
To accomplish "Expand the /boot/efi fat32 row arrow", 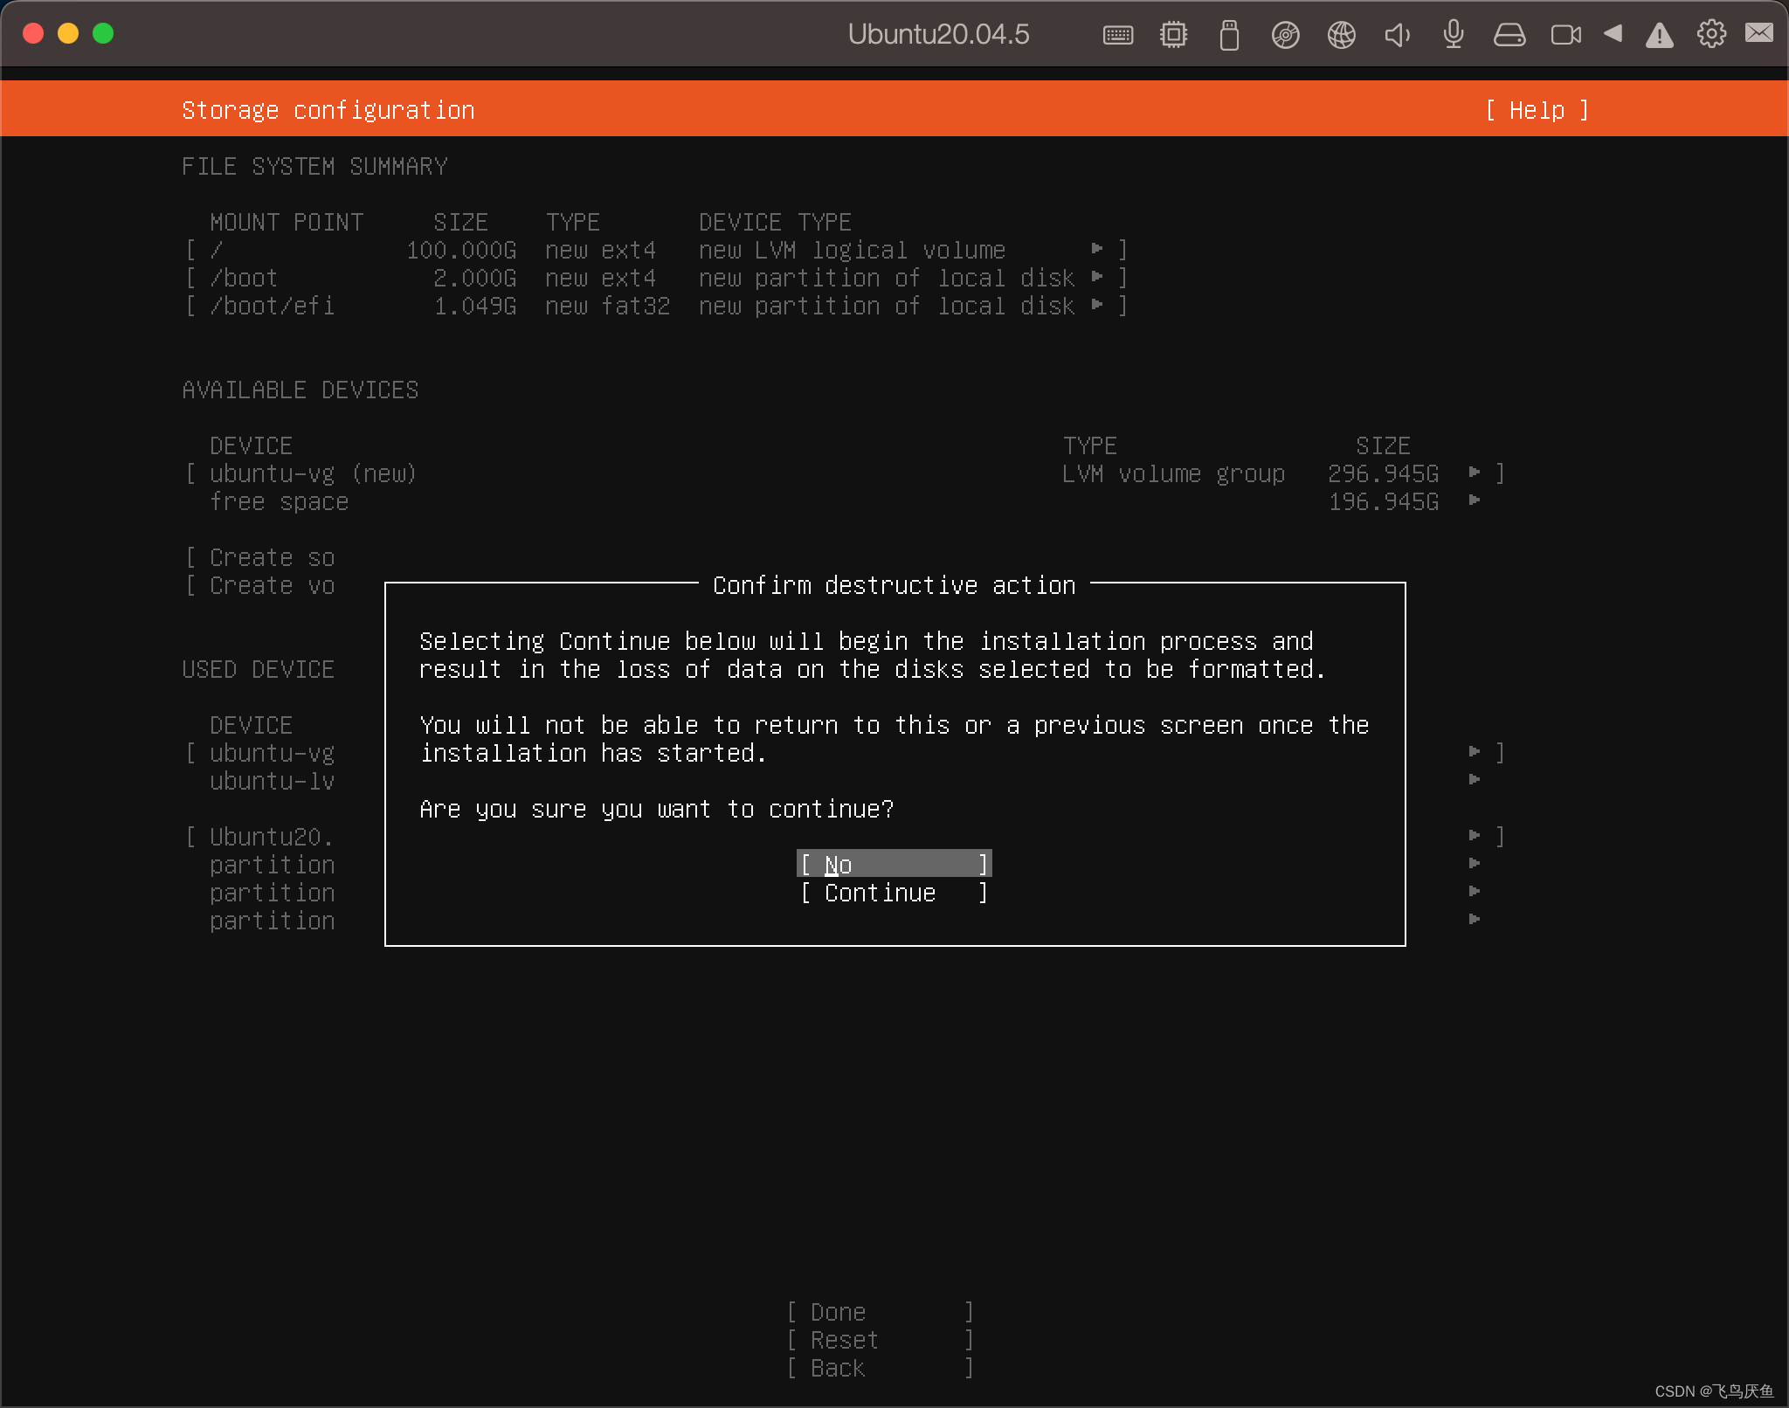I will pos(1097,306).
